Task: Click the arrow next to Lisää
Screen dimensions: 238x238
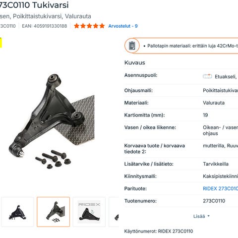Action: (x=208, y=216)
